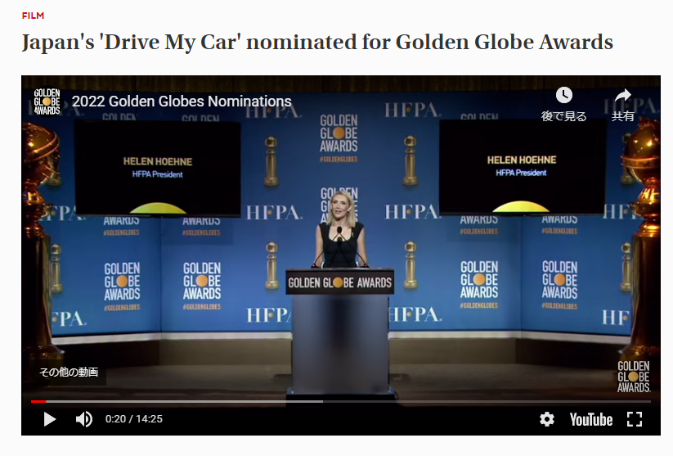Click the Watch later clock icon

click(564, 96)
